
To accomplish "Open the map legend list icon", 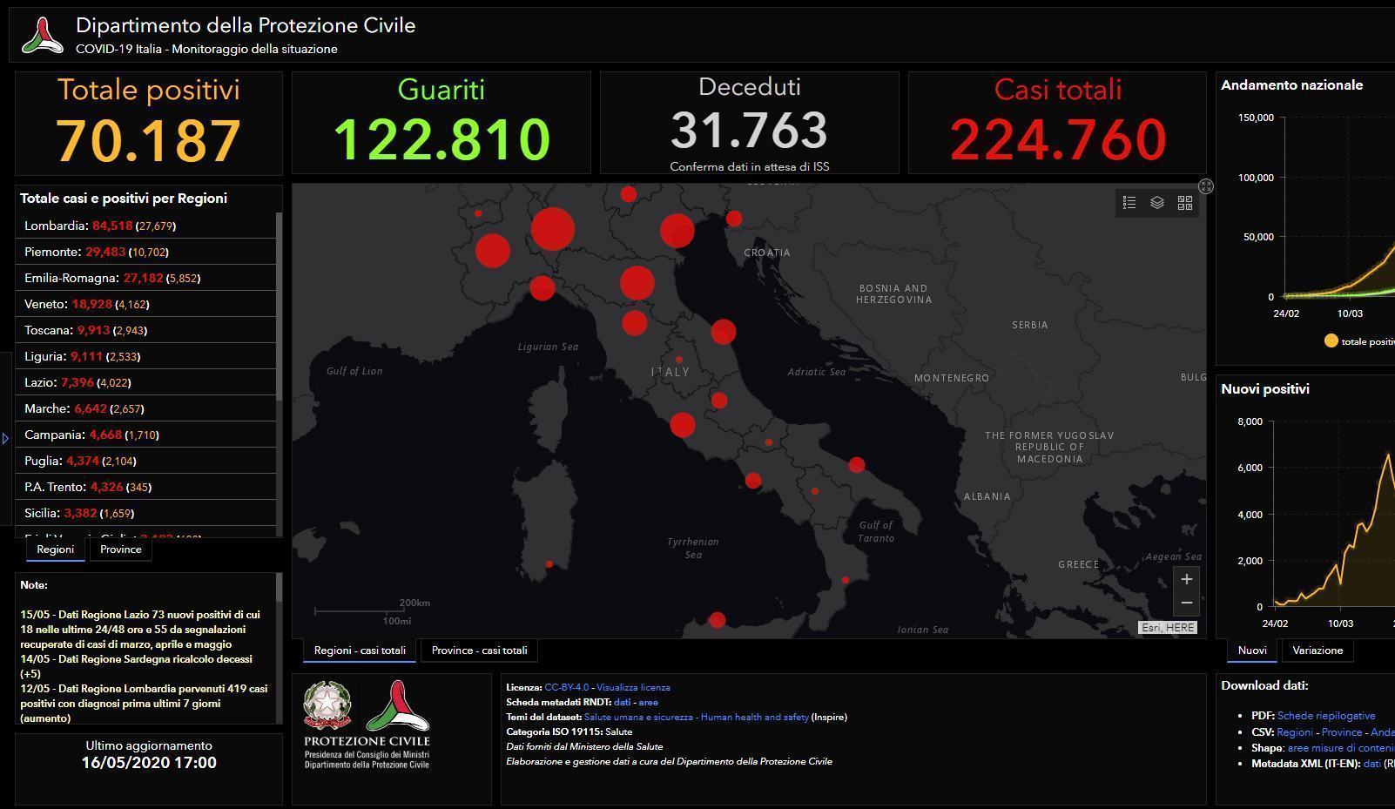I will click(1129, 203).
